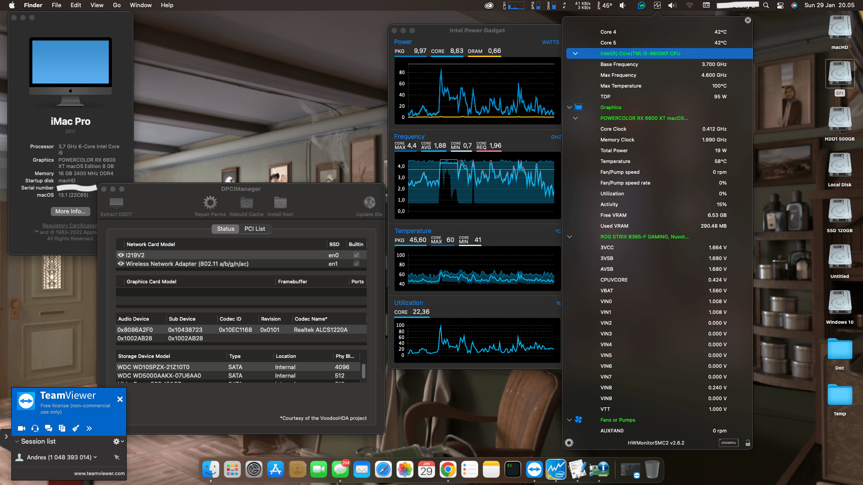Click eye icon next to Wireless Network Adapter
863x485 pixels.
[121, 264]
